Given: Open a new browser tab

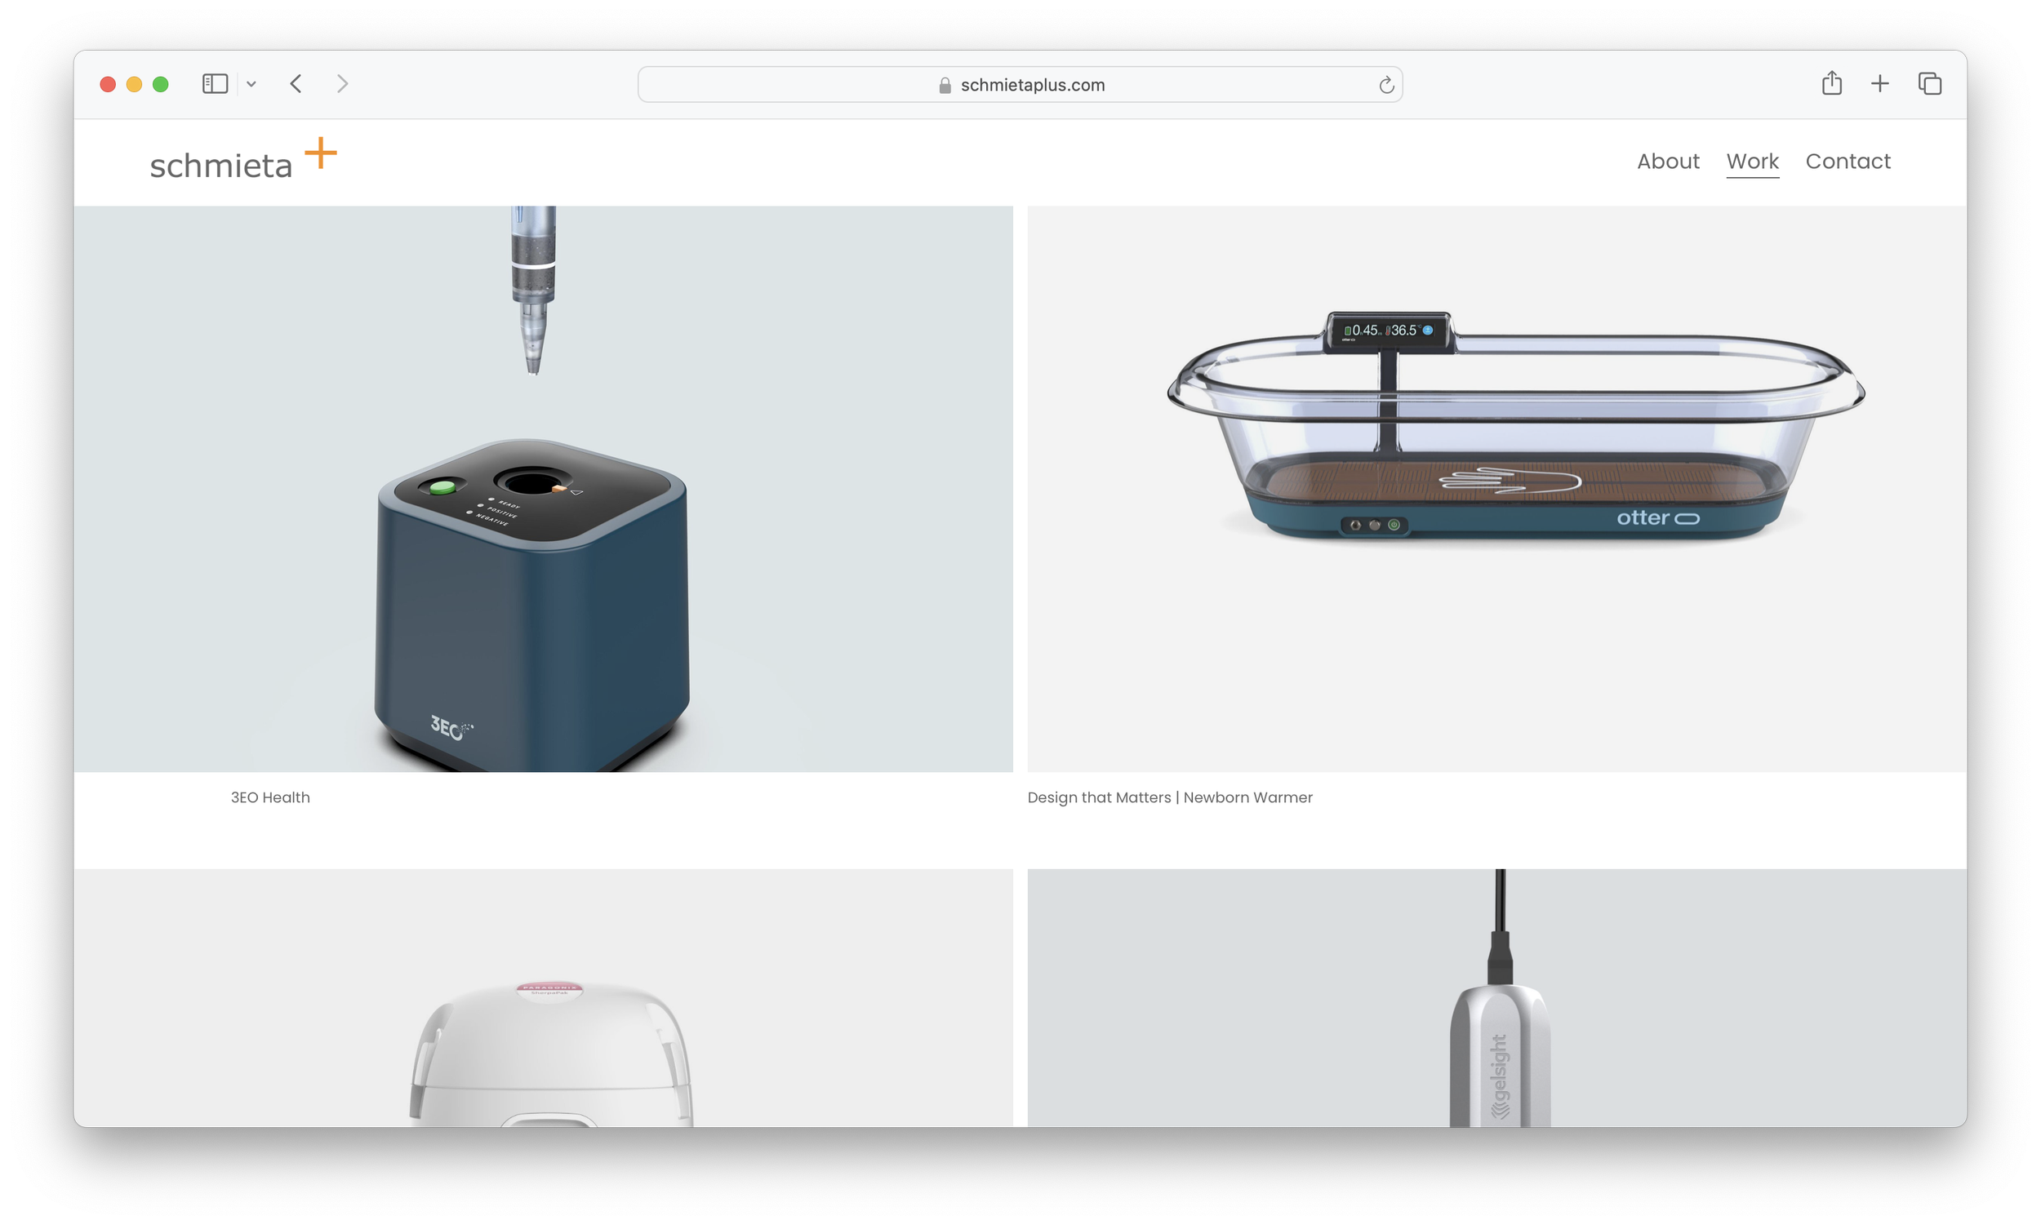Looking at the screenshot, I should [1879, 83].
